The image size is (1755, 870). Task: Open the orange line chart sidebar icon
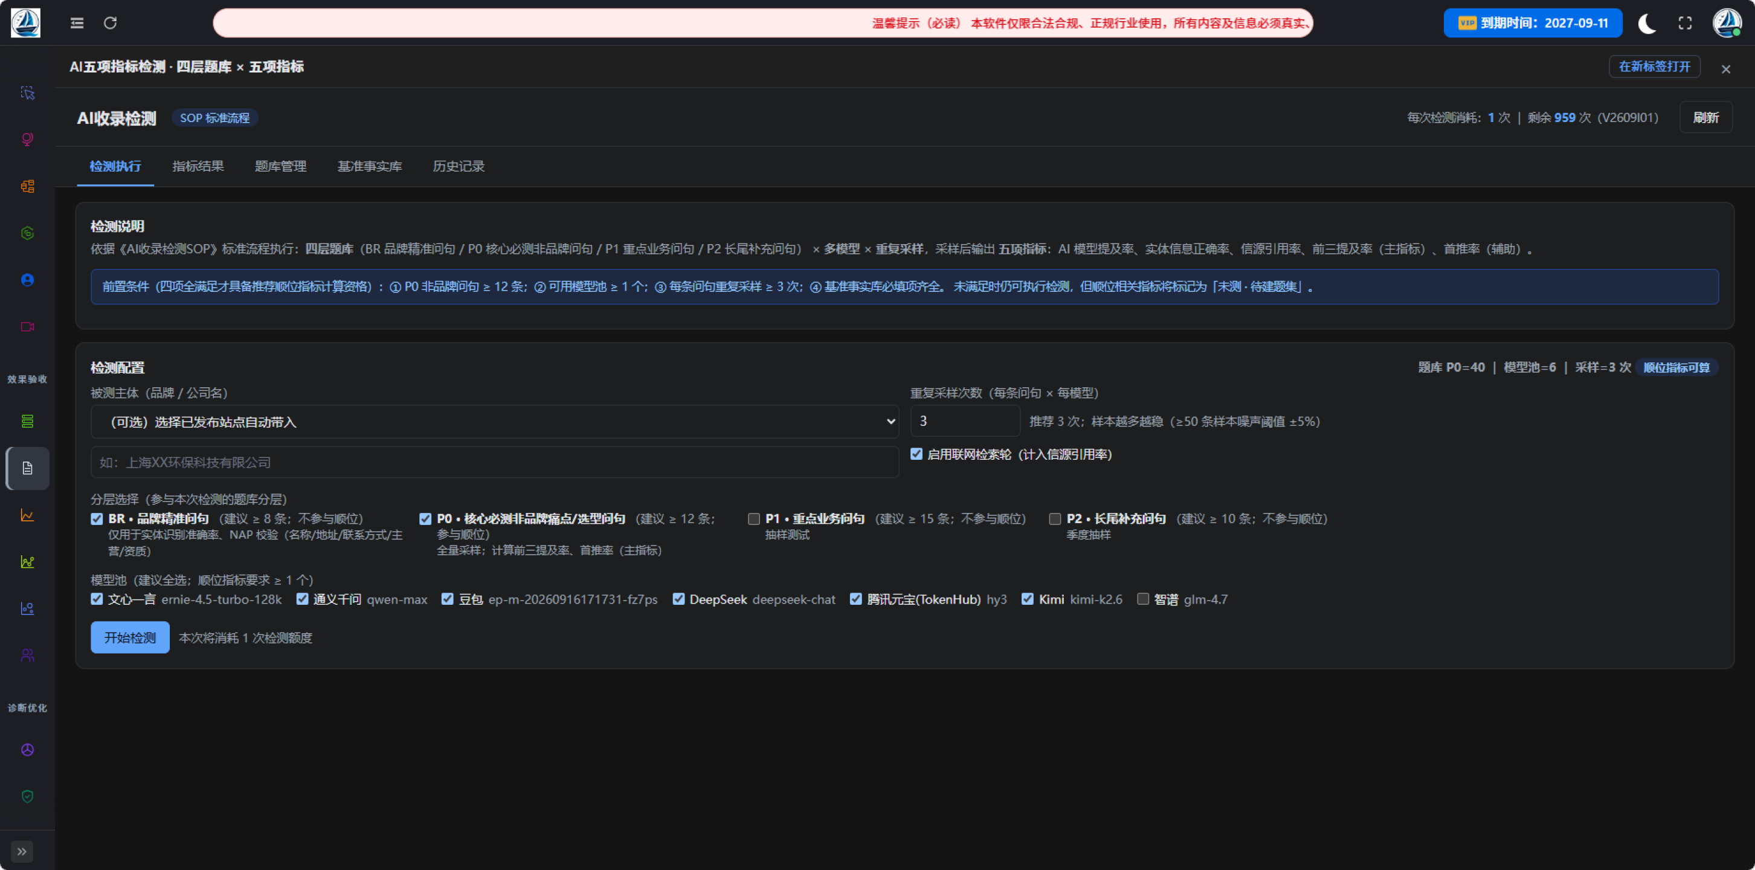pyautogui.click(x=27, y=515)
